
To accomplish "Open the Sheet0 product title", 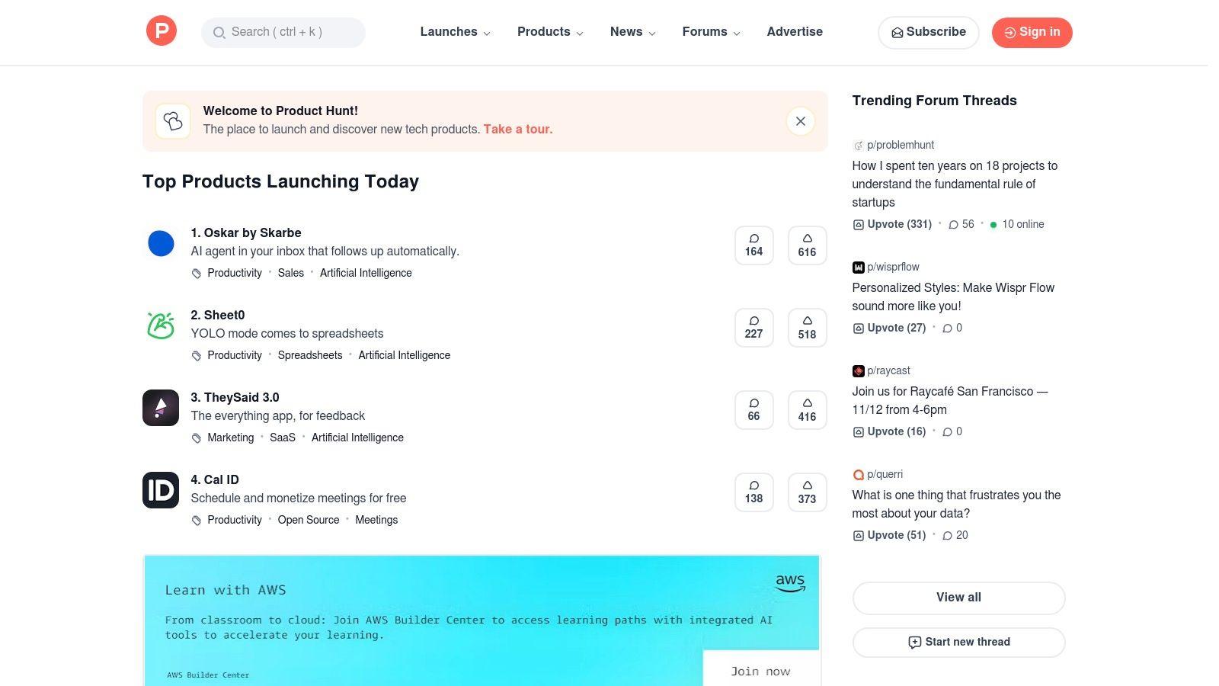I will pyautogui.click(x=218, y=316).
